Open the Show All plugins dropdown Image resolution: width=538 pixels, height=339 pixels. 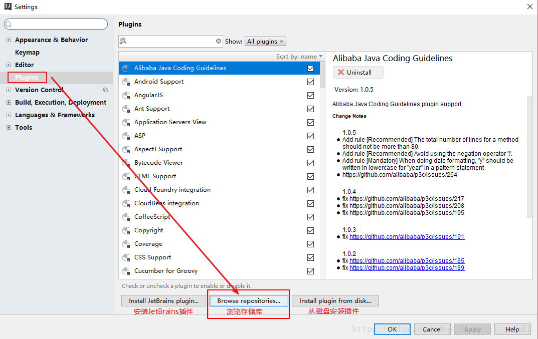click(x=265, y=42)
